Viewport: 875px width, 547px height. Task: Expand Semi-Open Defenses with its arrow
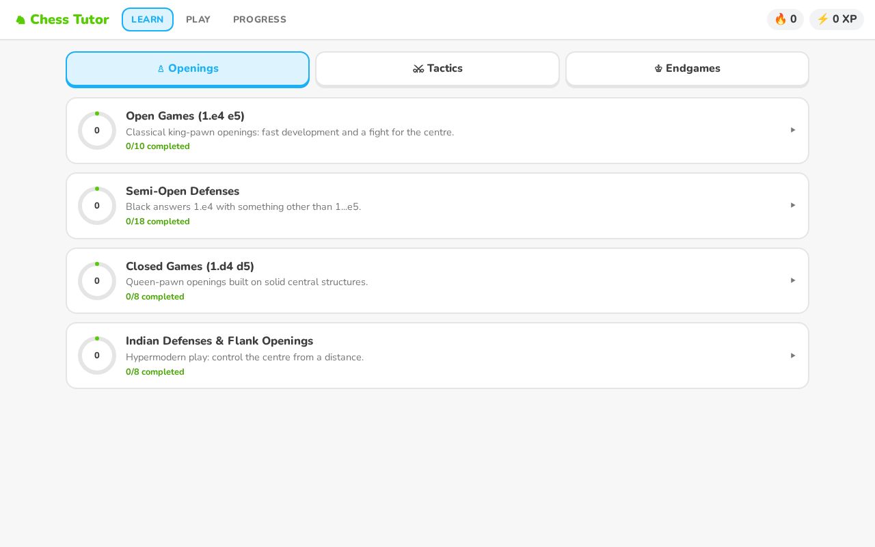coord(793,205)
